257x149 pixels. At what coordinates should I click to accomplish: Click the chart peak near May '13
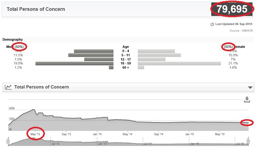point(34,110)
